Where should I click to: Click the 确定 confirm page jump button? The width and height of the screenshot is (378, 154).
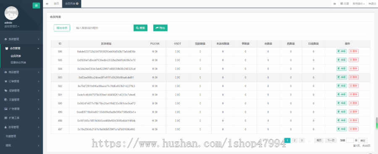363,140
